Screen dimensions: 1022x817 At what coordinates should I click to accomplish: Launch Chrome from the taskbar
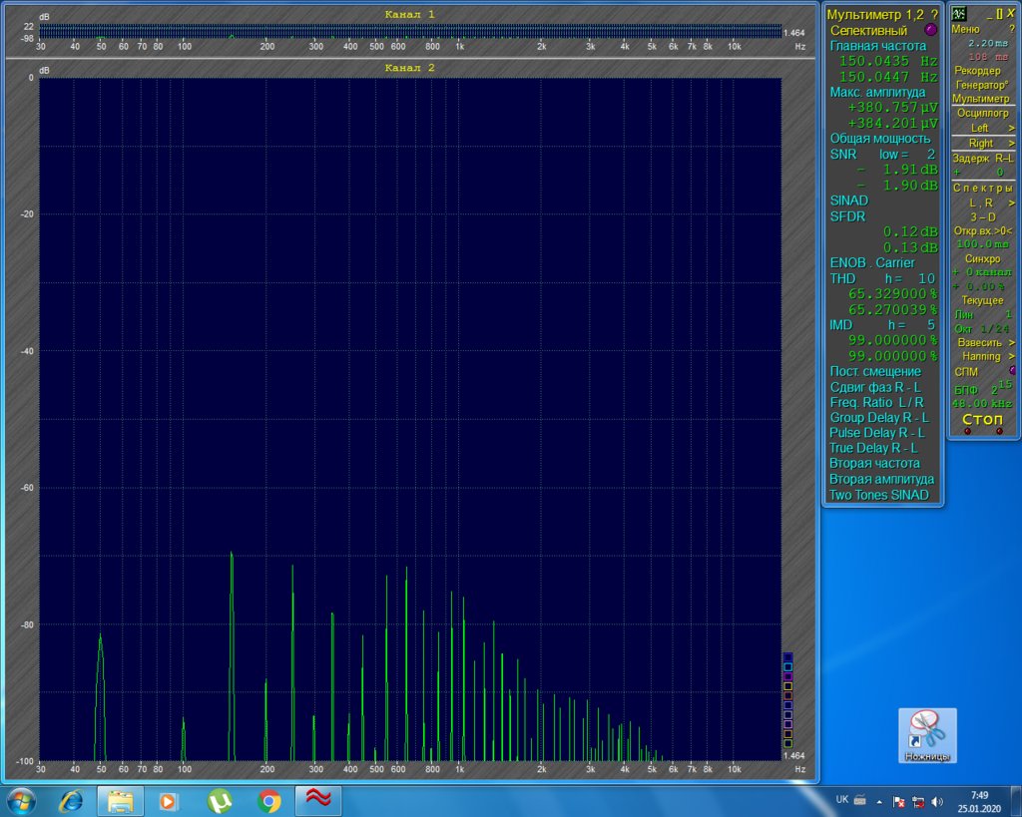click(268, 800)
